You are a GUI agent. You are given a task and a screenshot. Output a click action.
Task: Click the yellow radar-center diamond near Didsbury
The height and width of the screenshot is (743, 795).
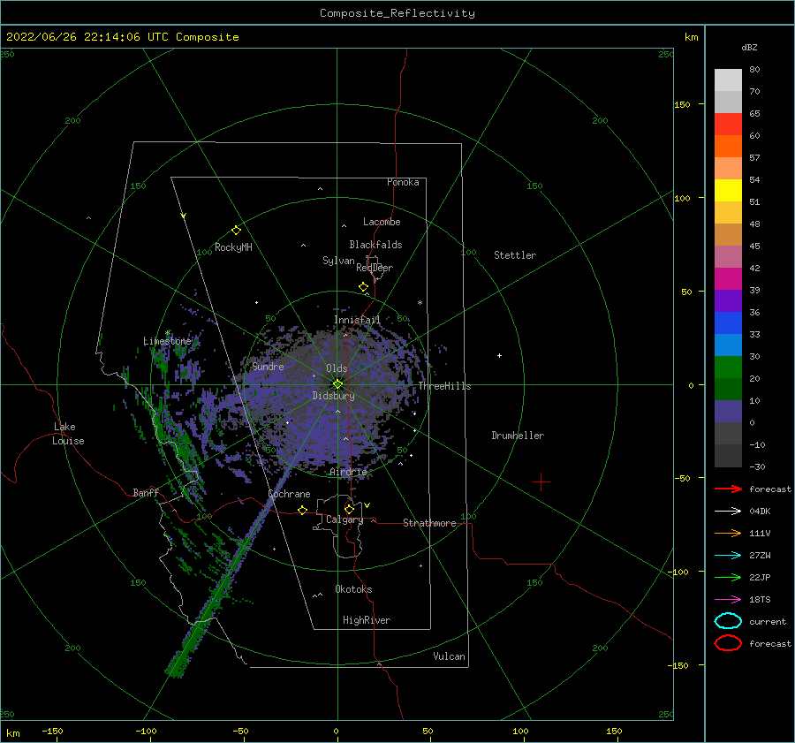tap(337, 384)
